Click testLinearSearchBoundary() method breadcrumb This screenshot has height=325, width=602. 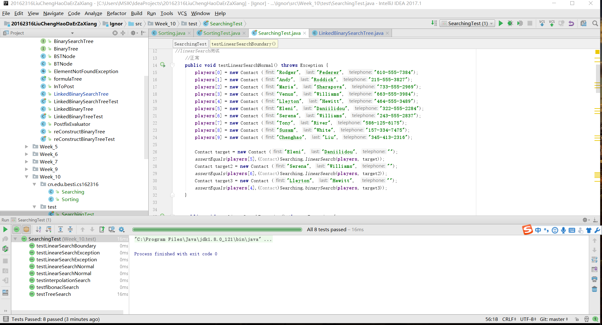243,44
